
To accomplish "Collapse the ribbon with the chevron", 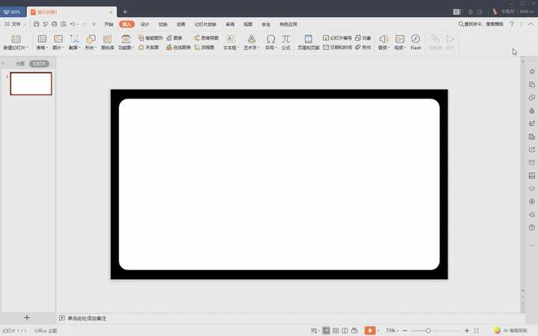I will (531, 24).
